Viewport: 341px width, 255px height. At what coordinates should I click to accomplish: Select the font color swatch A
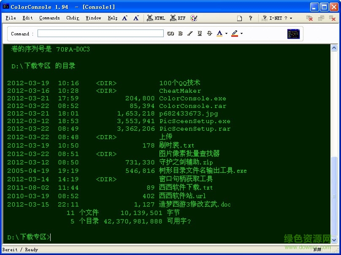(x=219, y=33)
